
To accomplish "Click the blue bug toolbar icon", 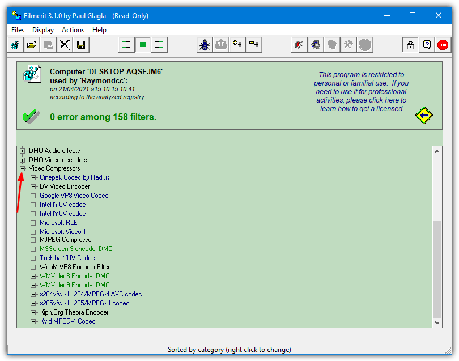I will 205,45.
